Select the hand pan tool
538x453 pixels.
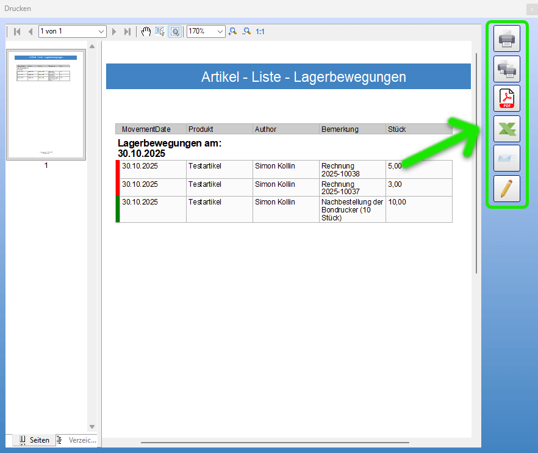click(146, 31)
